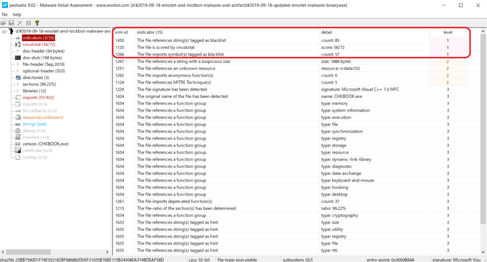Click the version node icon

[x=18, y=144]
